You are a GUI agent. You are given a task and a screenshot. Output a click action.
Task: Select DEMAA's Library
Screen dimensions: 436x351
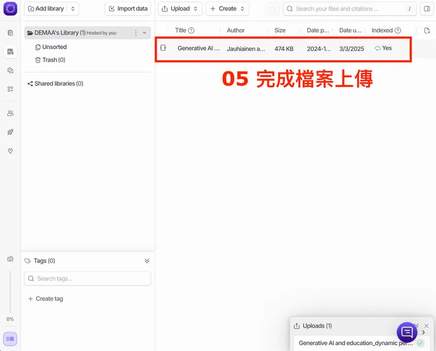coord(87,33)
